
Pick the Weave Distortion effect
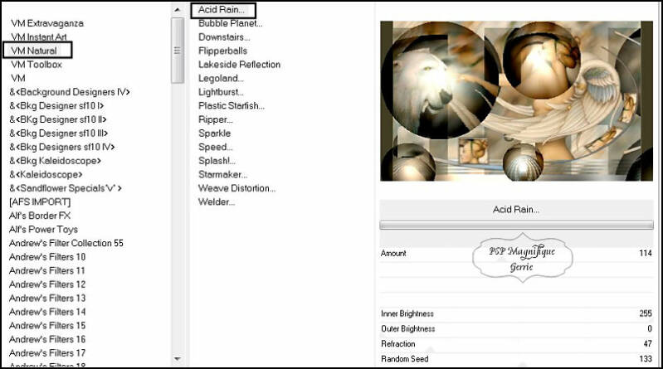pos(236,188)
